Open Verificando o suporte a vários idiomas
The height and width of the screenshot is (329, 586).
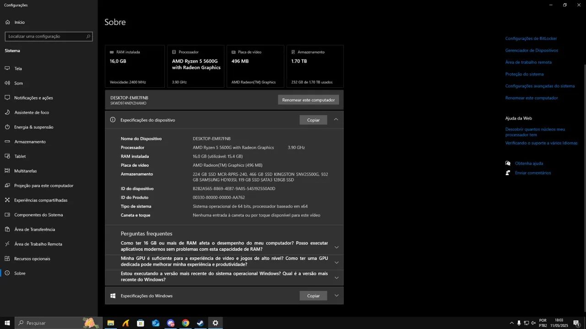tap(542, 143)
